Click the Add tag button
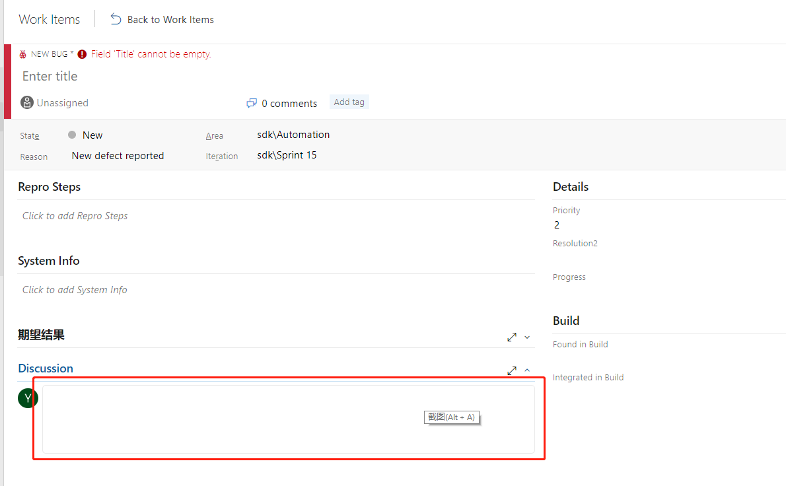 tap(349, 102)
